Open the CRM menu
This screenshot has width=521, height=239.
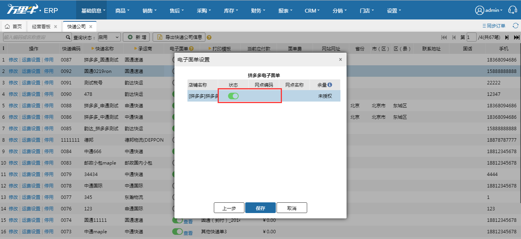tap(312, 11)
